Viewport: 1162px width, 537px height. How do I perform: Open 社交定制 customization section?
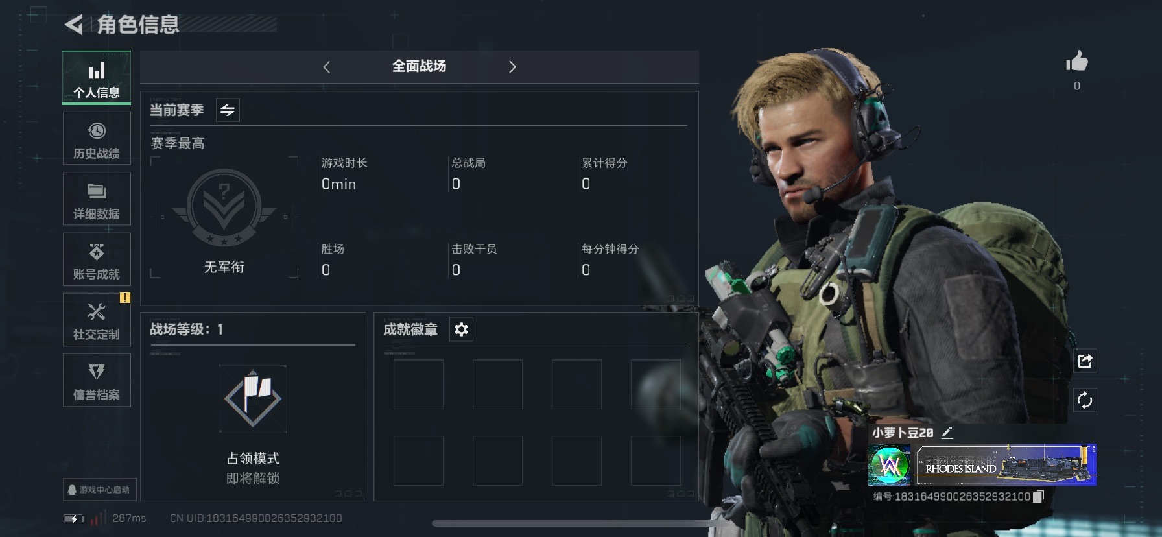click(97, 320)
